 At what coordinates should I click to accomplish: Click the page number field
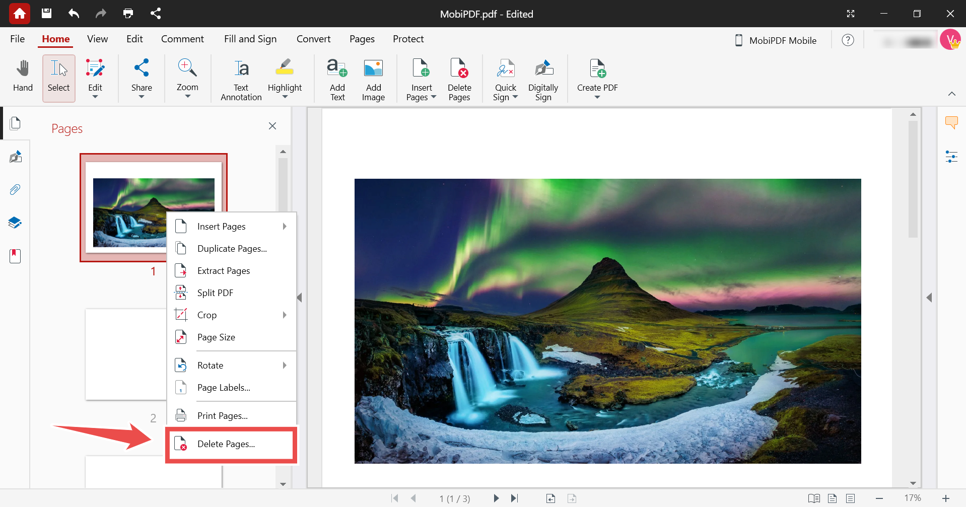[454, 498]
